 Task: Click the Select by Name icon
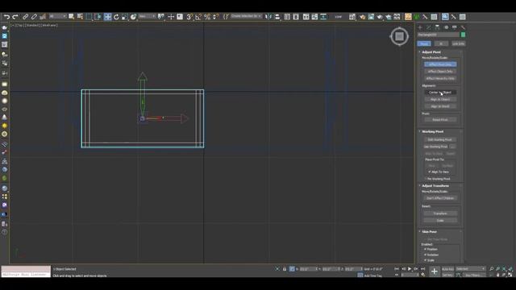pyautogui.click(x=80, y=17)
